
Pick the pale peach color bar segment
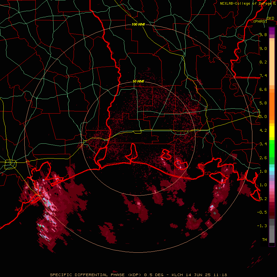coord(272,64)
